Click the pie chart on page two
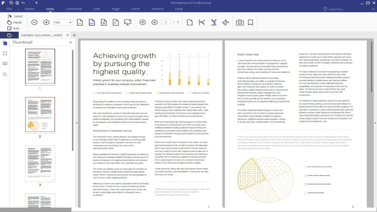The image size is (377, 212). pyautogui.click(x=265, y=180)
